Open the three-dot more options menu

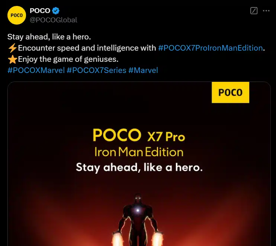pyautogui.click(x=266, y=11)
